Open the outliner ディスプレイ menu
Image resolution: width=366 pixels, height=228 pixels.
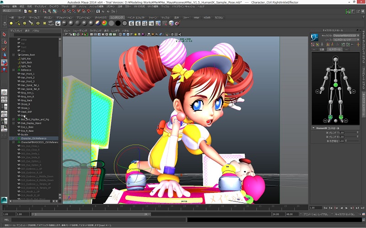pyautogui.click(x=16, y=31)
